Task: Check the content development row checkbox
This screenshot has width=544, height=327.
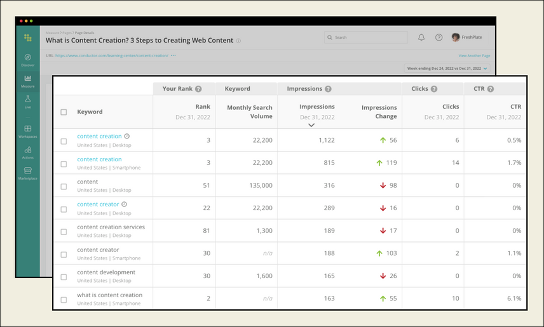Action: click(x=64, y=277)
